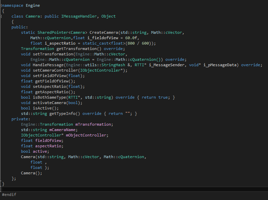The width and height of the screenshot is (268, 200).
Task: Click 'IObjectController*' in setCameraController parameter
Action: pos(102,70)
